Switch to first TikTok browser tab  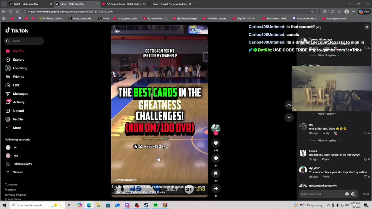pos(30,4)
